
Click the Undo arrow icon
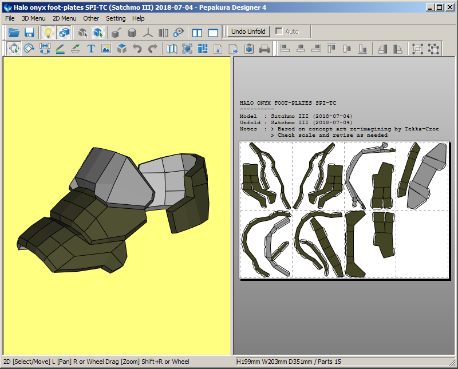pos(137,49)
